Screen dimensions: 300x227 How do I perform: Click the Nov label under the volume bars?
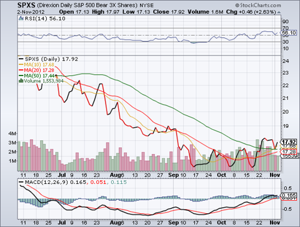click(x=275, y=175)
